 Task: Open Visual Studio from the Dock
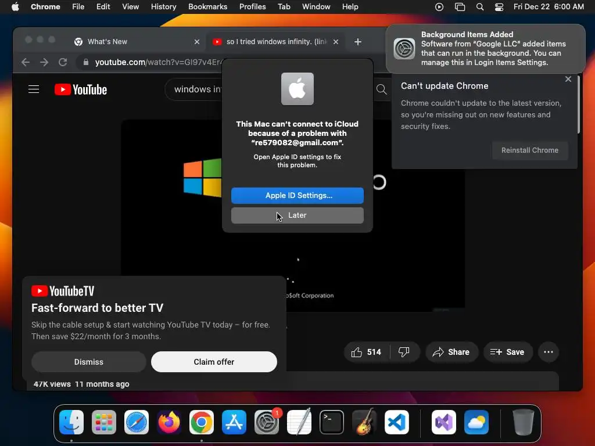pos(443,422)
